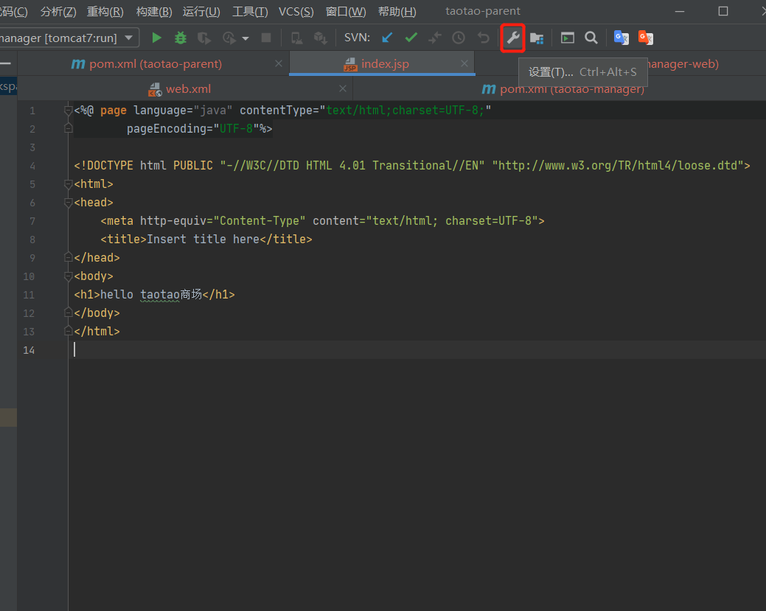
Task: Collapse the <head> fold at line 6
Action: point(69,203)
